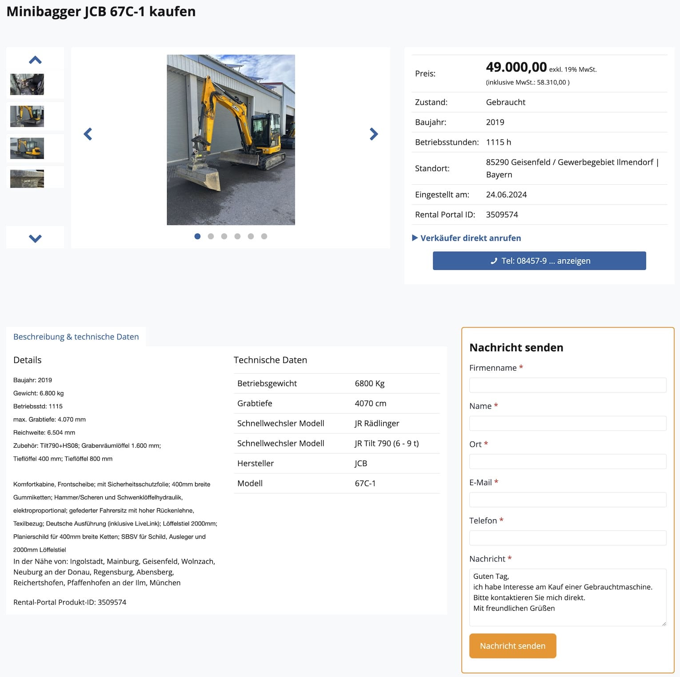The width and height of the screenshot is (680, 677).
Task: Click the 'Nachricht senden' form heading
Action: pos(516,347)
